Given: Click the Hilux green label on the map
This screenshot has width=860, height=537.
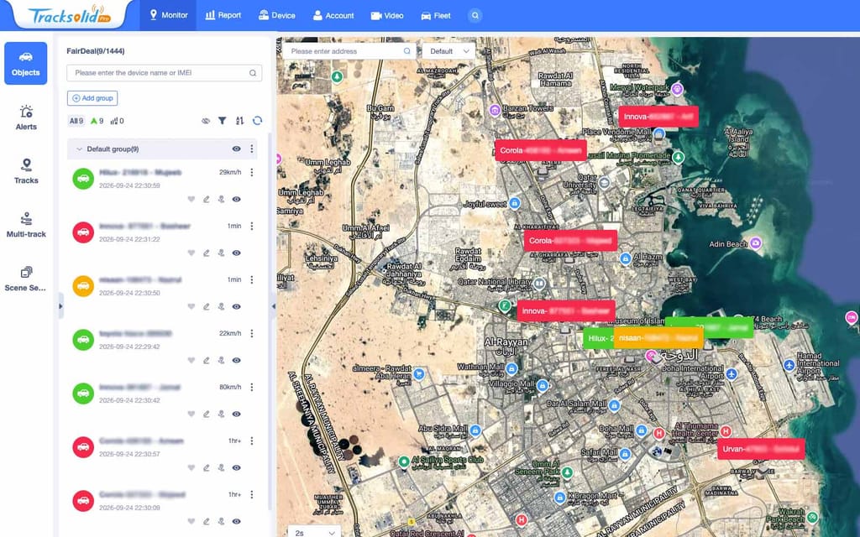Looking at the screenshot, I should (x=598, y=338).
